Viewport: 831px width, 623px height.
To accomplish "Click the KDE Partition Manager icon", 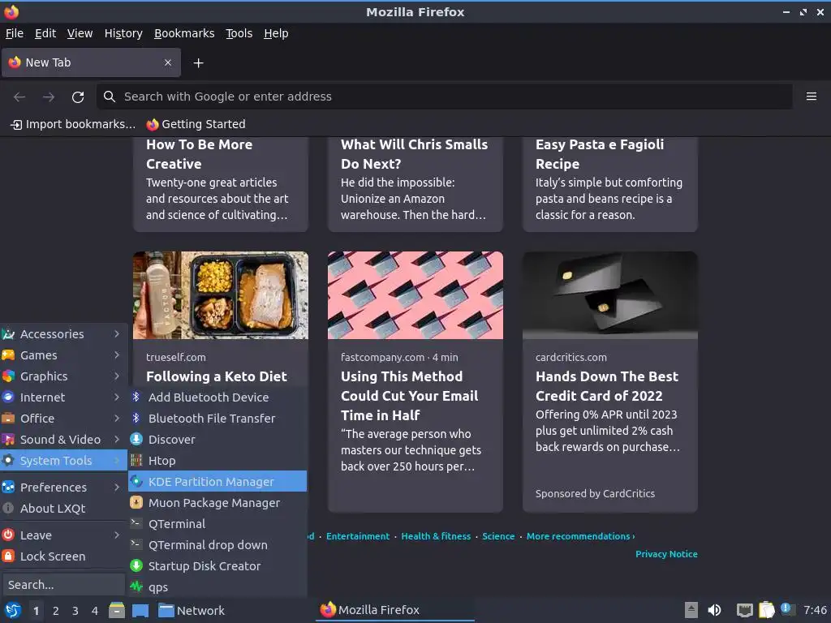I will pyautogui.click(x=136, y=482).
